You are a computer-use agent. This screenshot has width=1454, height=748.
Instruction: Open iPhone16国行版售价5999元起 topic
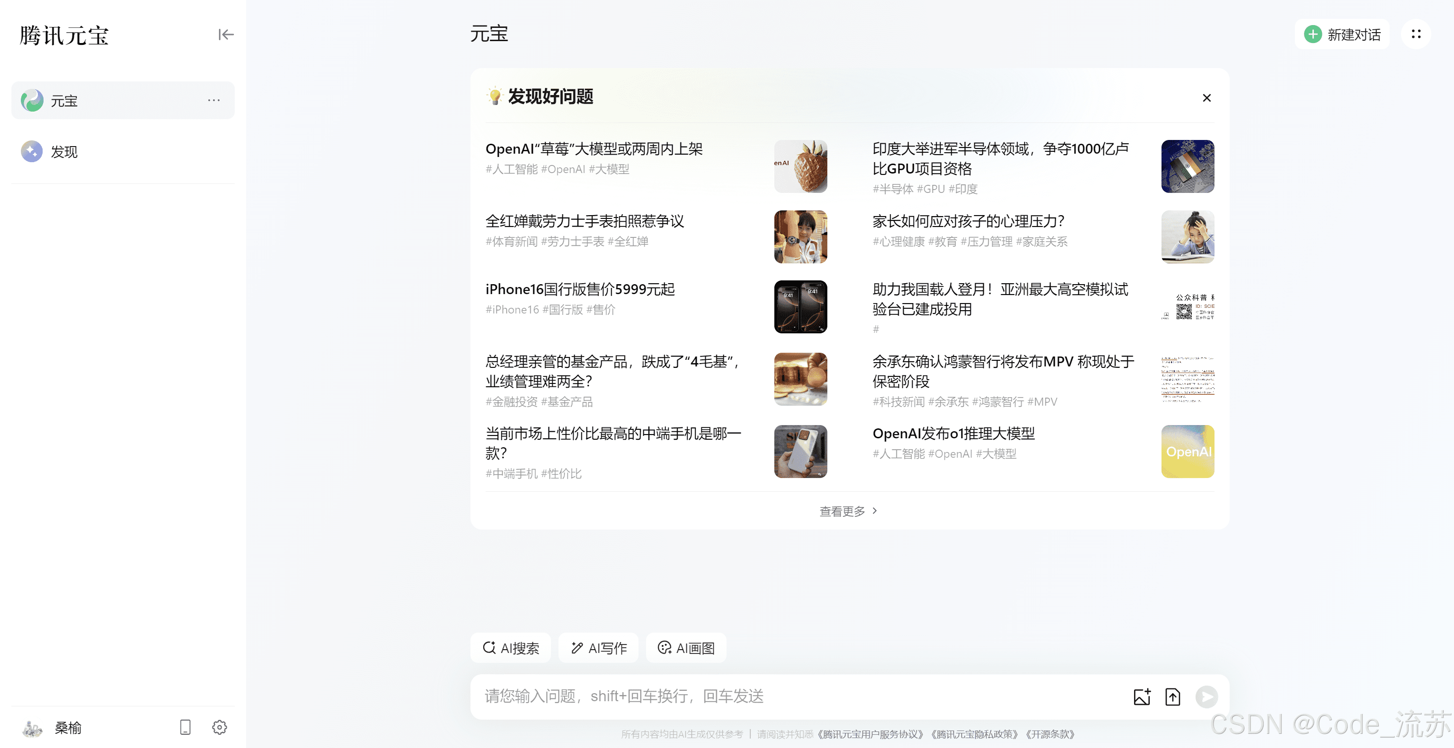point(580,289)
